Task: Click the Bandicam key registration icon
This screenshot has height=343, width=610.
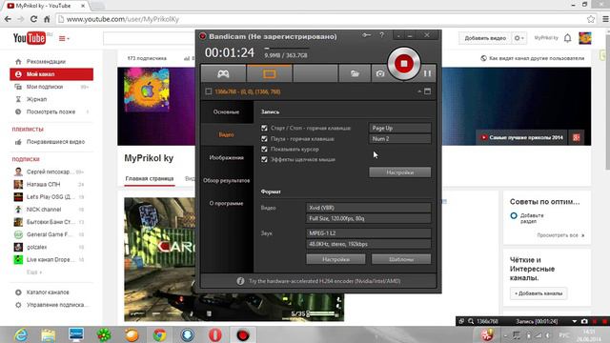Action: 366,35
